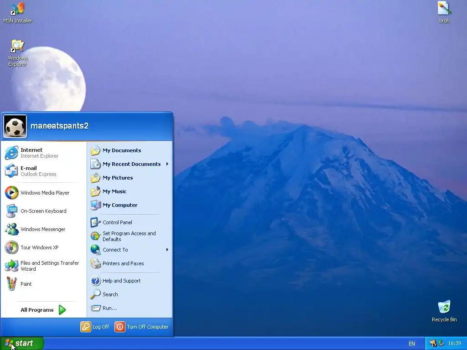
Task: Click the My Music label
Action: pos(114,191)
